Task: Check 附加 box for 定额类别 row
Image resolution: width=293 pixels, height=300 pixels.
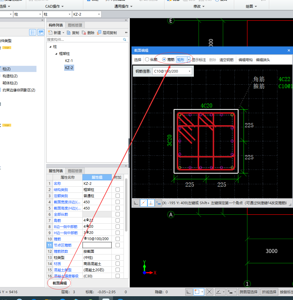Action: point(118,196)
